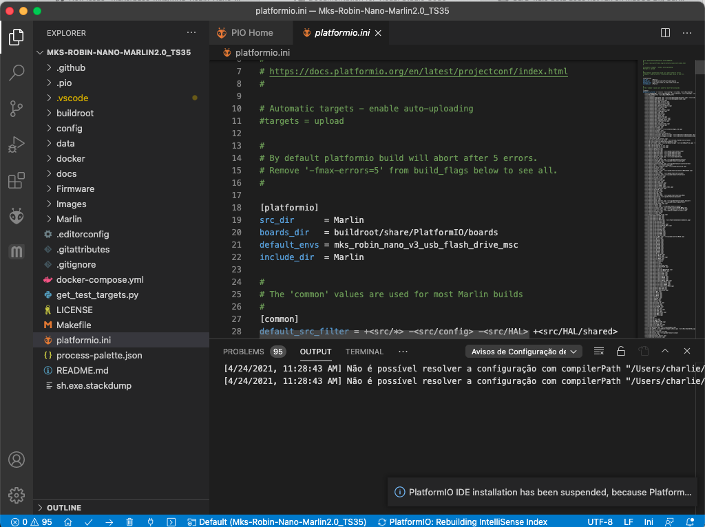
Task: Clear the output with clear-output icon
Action: [599, 352]
